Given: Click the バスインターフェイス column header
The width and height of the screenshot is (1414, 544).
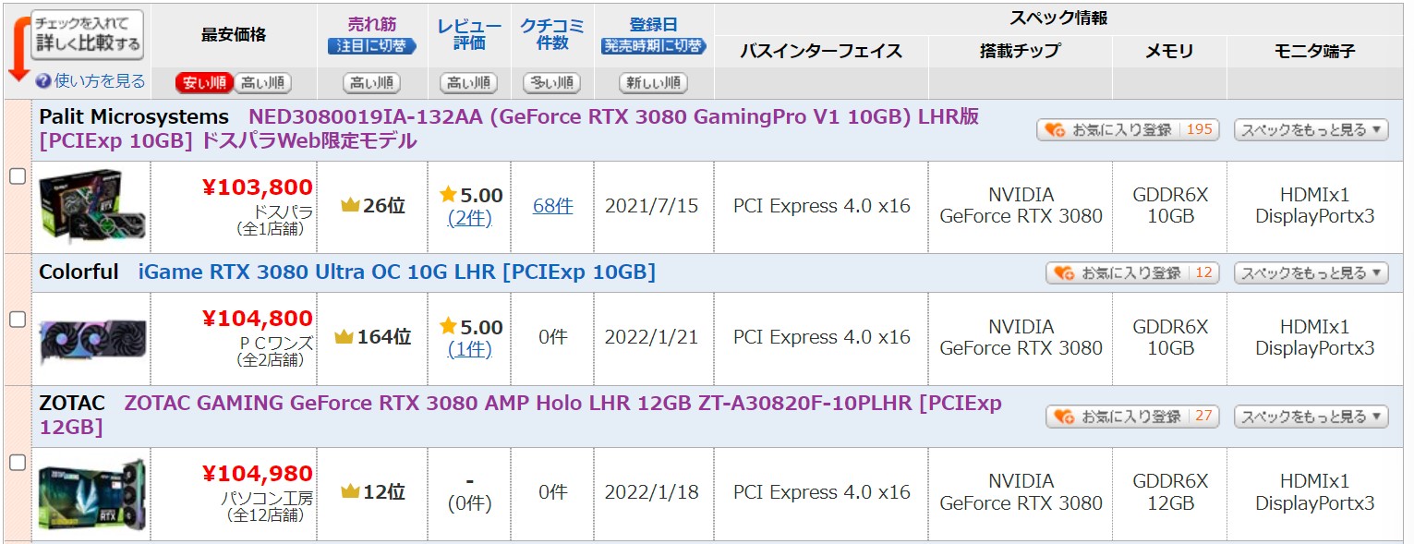Looking at the screenshot, I should [821, 52].
